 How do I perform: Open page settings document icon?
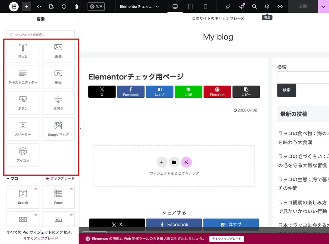coord(52,6)
